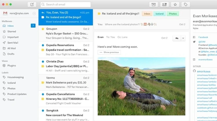
Task: Open Expedia Cancellations itinerary email
Action: pyautogui.click(x=66, y=99)
